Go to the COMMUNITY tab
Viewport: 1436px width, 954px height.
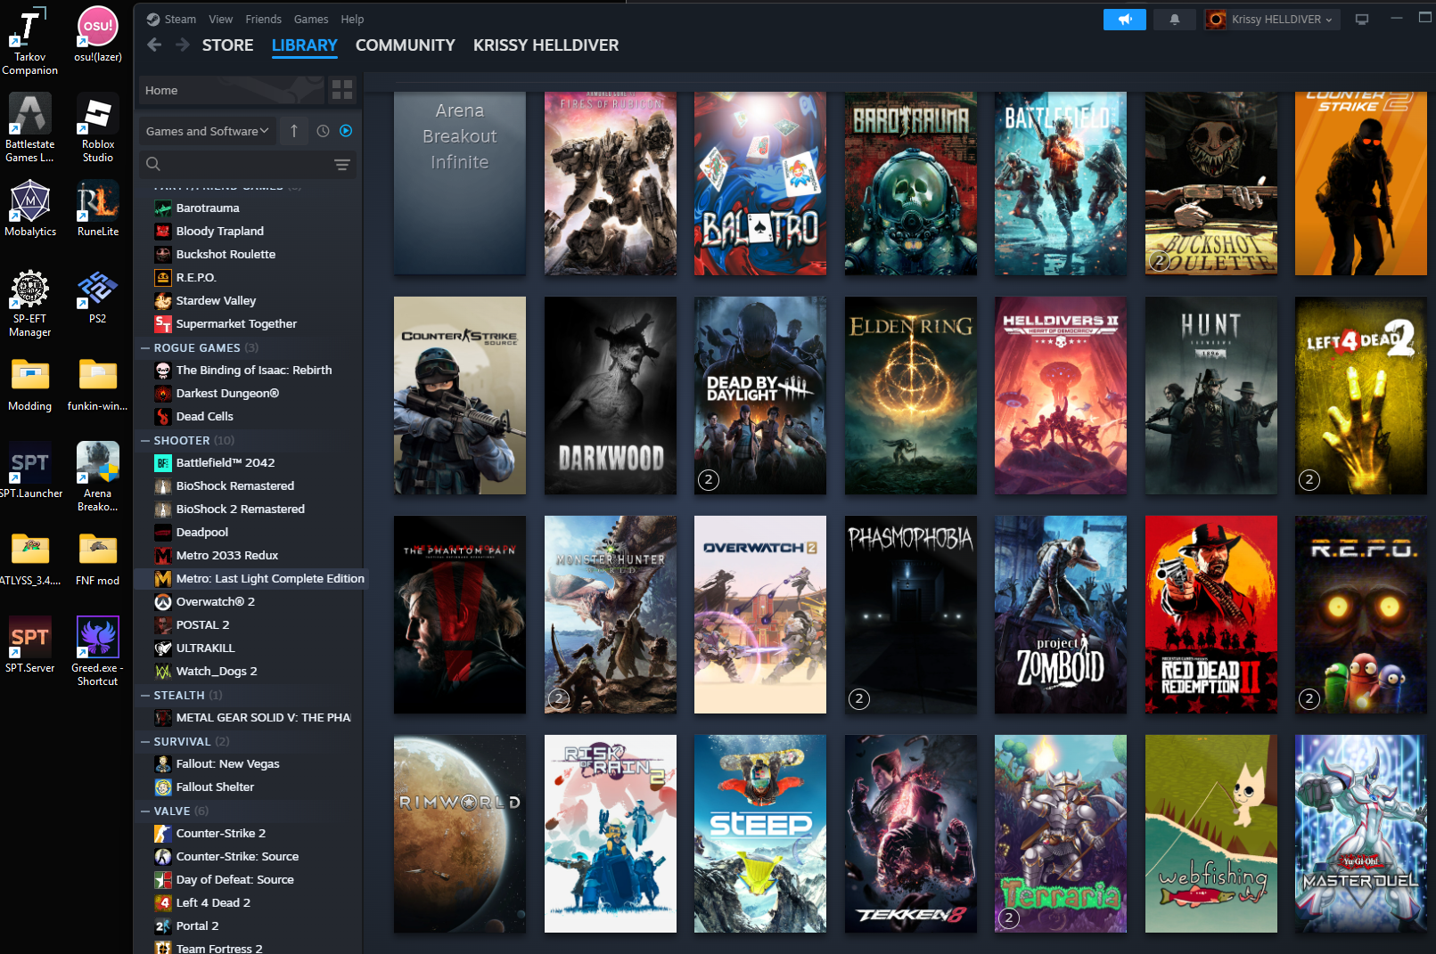click(x=405, y=45)
